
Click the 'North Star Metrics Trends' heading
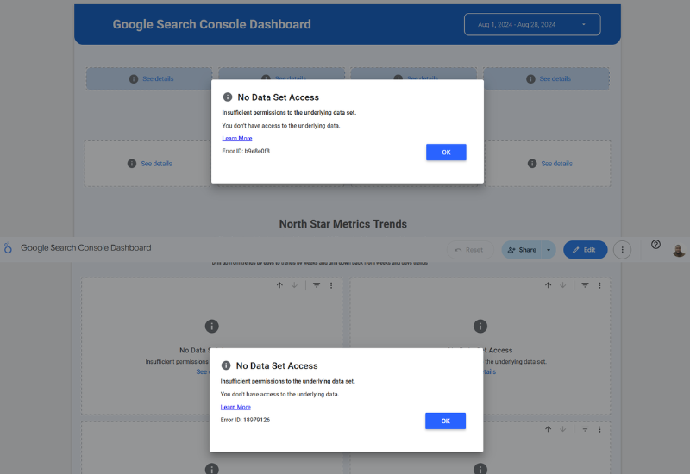pyautogui.click(x=342, y=224)
